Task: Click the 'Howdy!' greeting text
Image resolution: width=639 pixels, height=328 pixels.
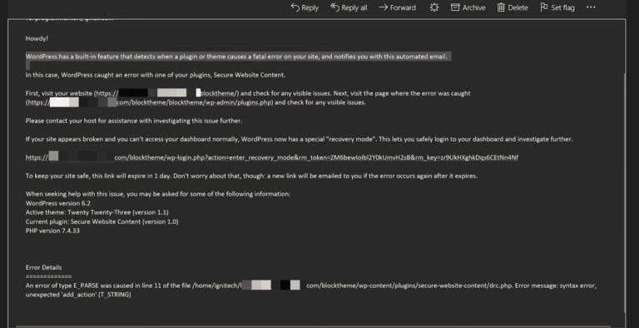Action: click(37, 38)
